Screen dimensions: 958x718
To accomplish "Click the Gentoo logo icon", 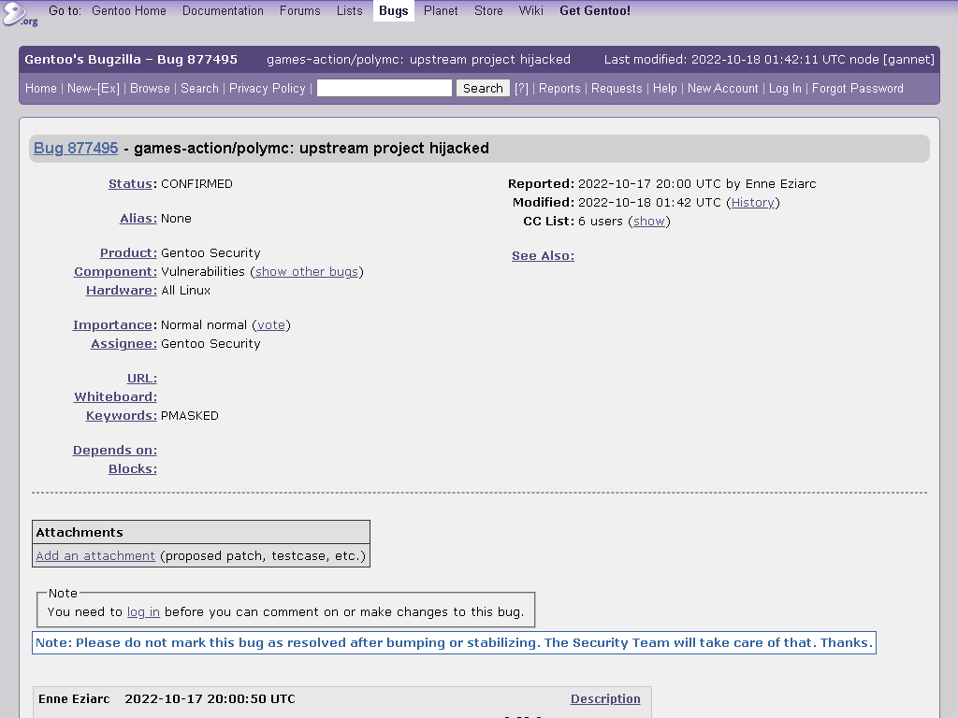I will (19, 13).
